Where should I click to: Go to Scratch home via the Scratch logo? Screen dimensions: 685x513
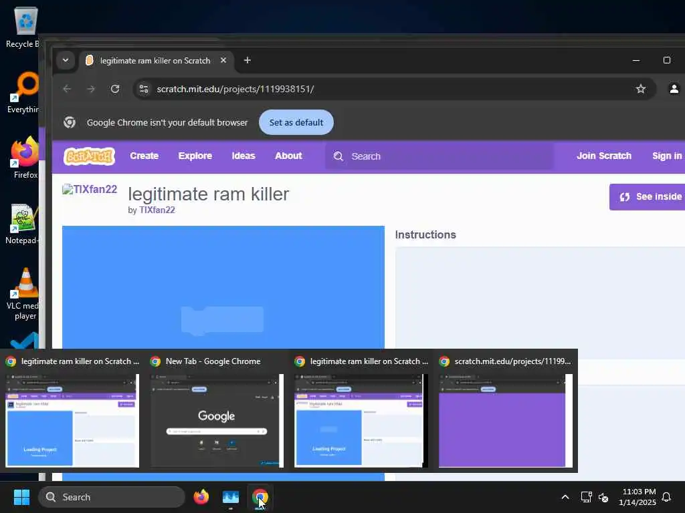pyautogui.click(x=90, y=156)
